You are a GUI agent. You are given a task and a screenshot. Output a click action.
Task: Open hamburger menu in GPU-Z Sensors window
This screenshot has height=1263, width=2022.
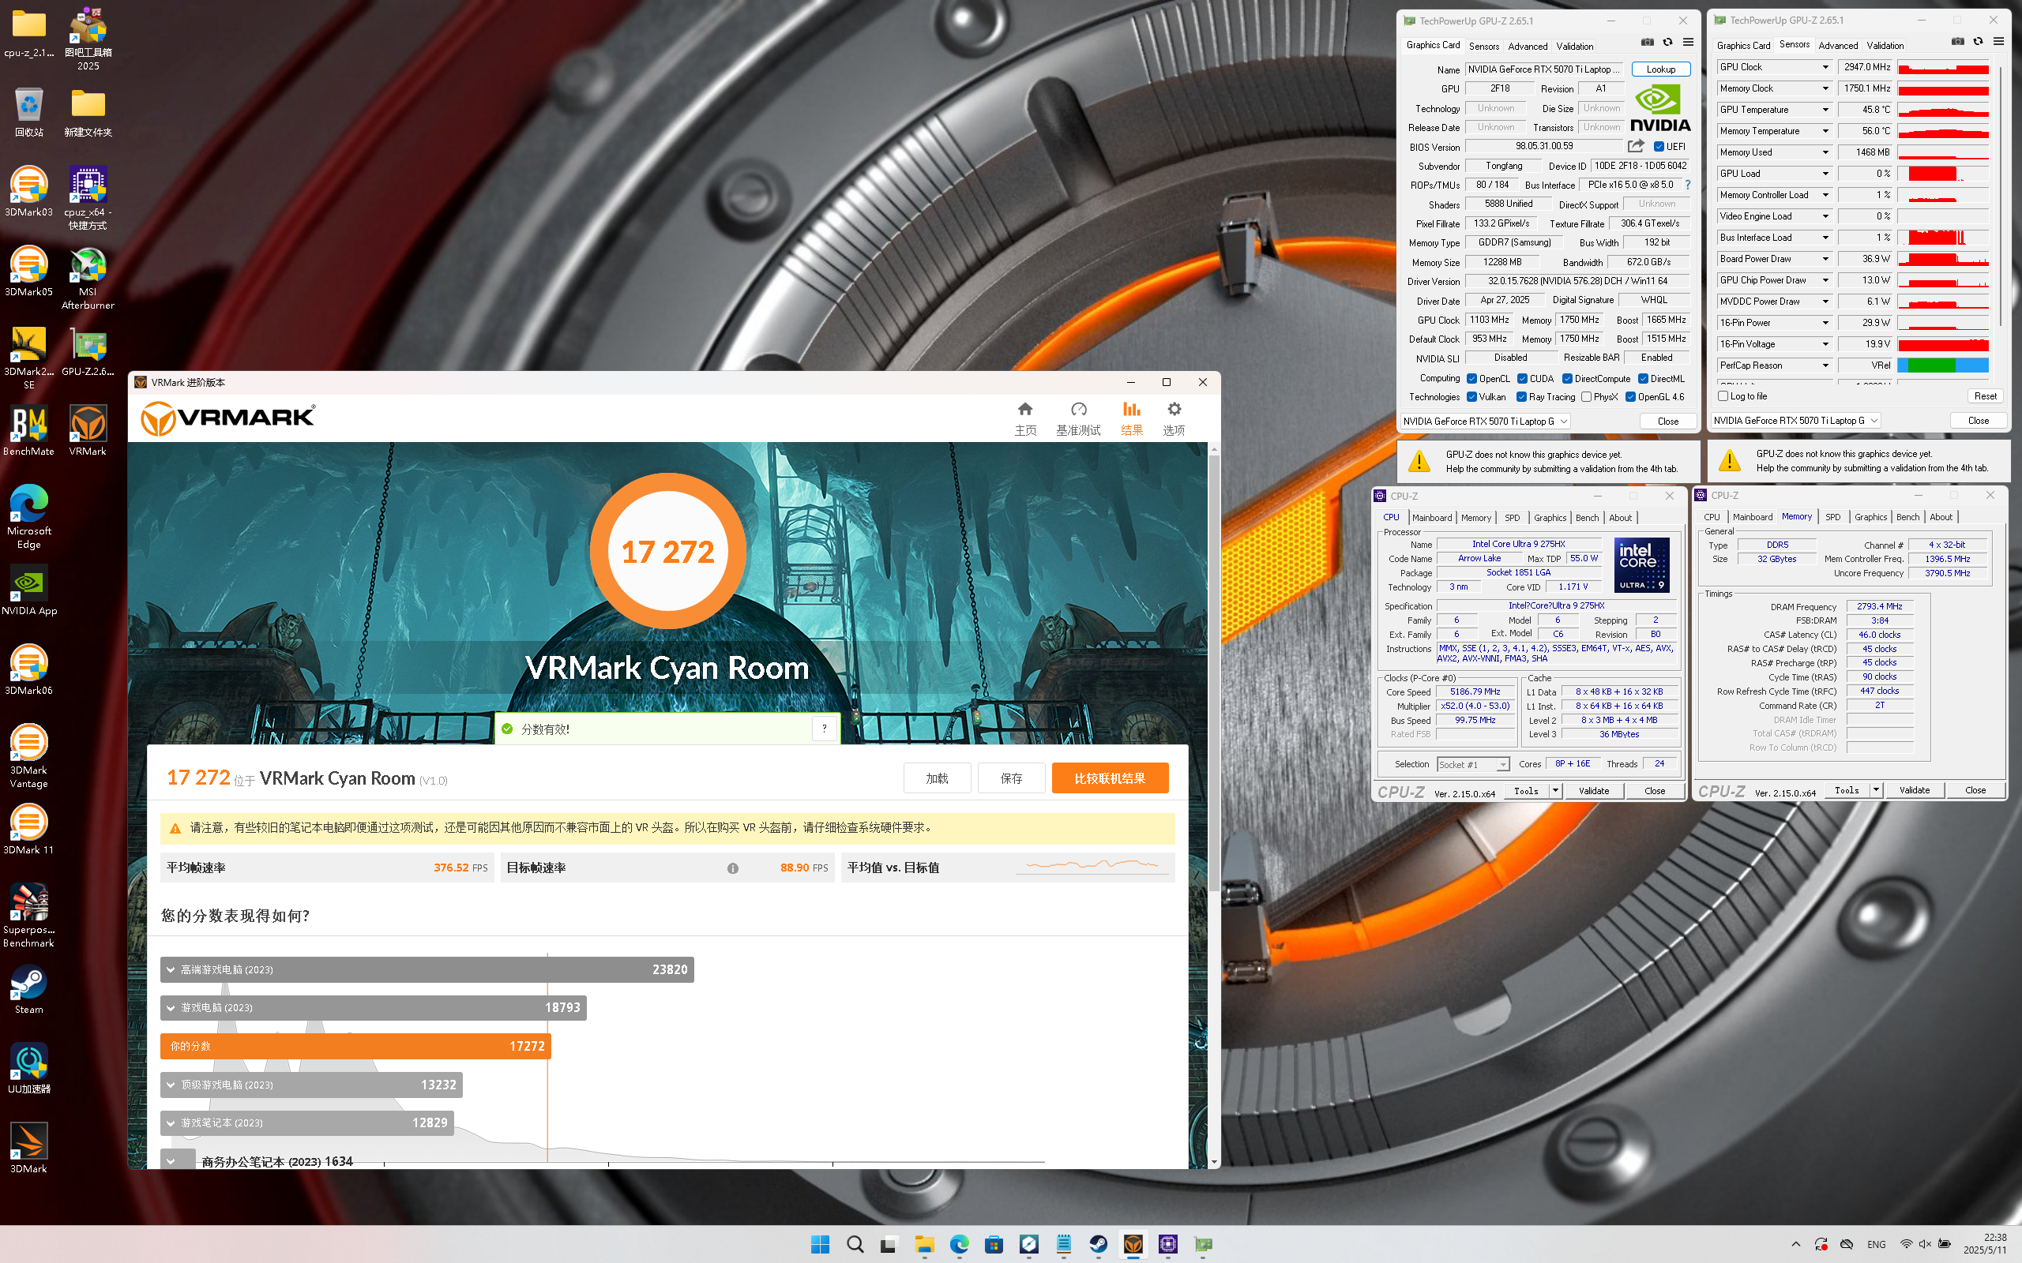(x=1998, y=42)
